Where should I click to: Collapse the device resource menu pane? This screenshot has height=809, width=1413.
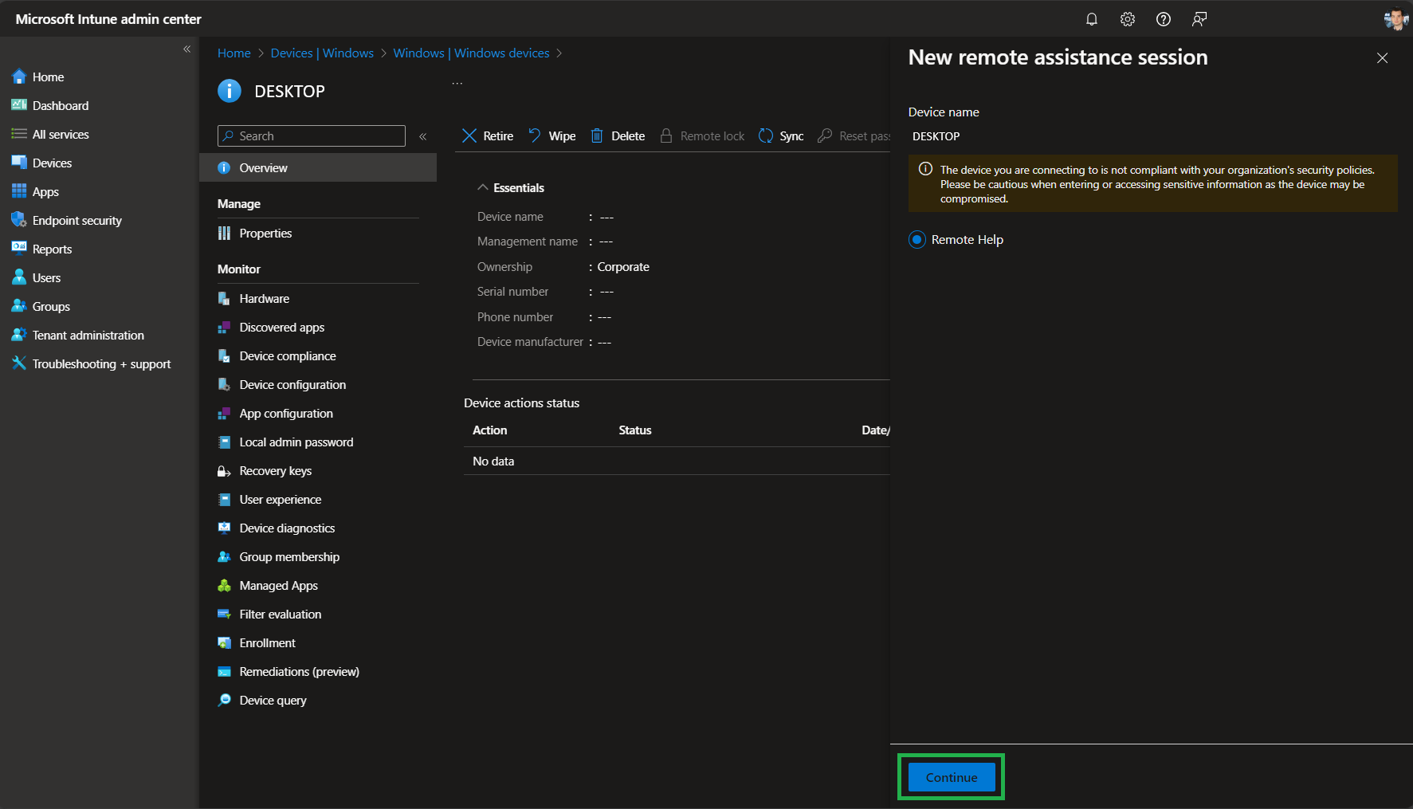(422, 136)
